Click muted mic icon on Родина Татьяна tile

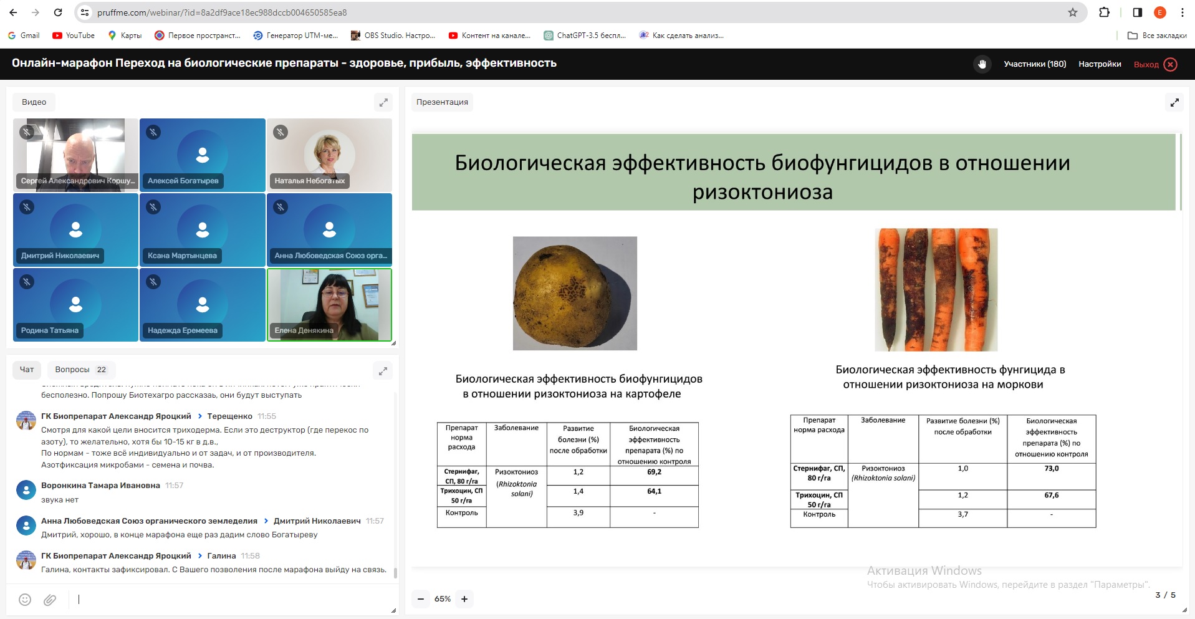27,282
